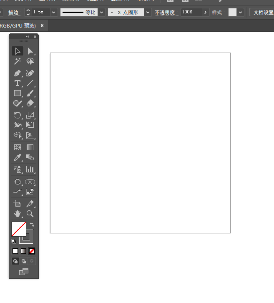Click the 100% opacity field
The width and height of the screenshot is (274, 303).
click(191, 13)
